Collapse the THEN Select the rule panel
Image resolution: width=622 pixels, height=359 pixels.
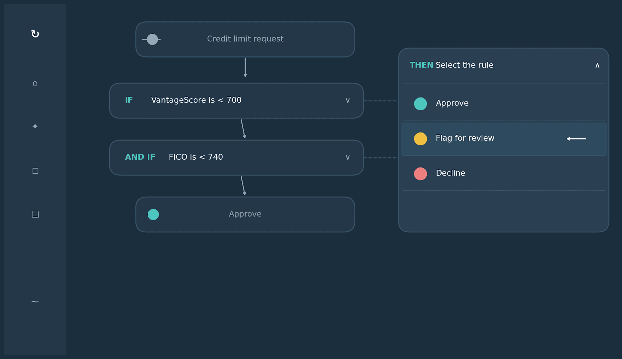point(597,65)
